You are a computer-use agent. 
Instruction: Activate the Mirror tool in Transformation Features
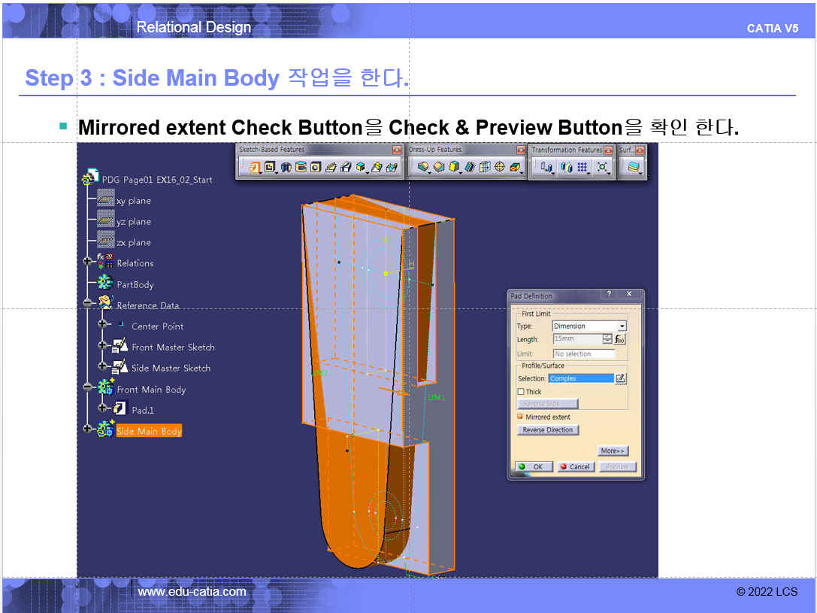tap(567, 167)
